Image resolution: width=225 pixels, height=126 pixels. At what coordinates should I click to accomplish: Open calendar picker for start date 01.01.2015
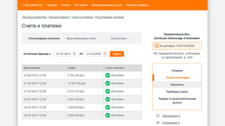74,54
